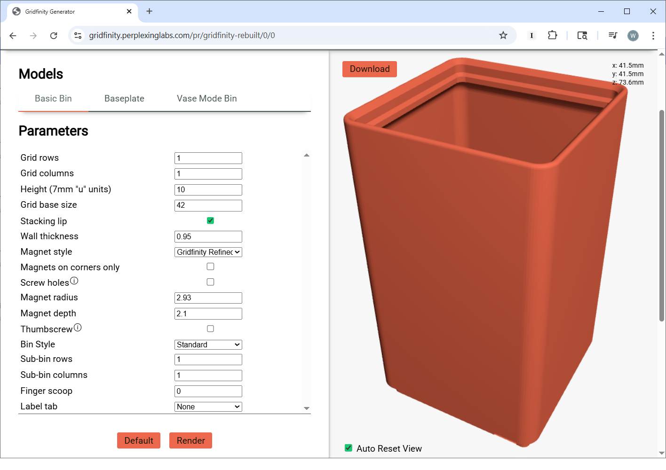Screen dimensions: 666x470
Task: Reload the Gridfinity page
Action: [x=54, y=35]
